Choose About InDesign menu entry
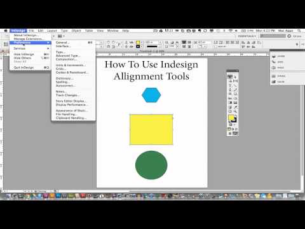The height and width of the screenshot is (229, 305). [30, 35]
